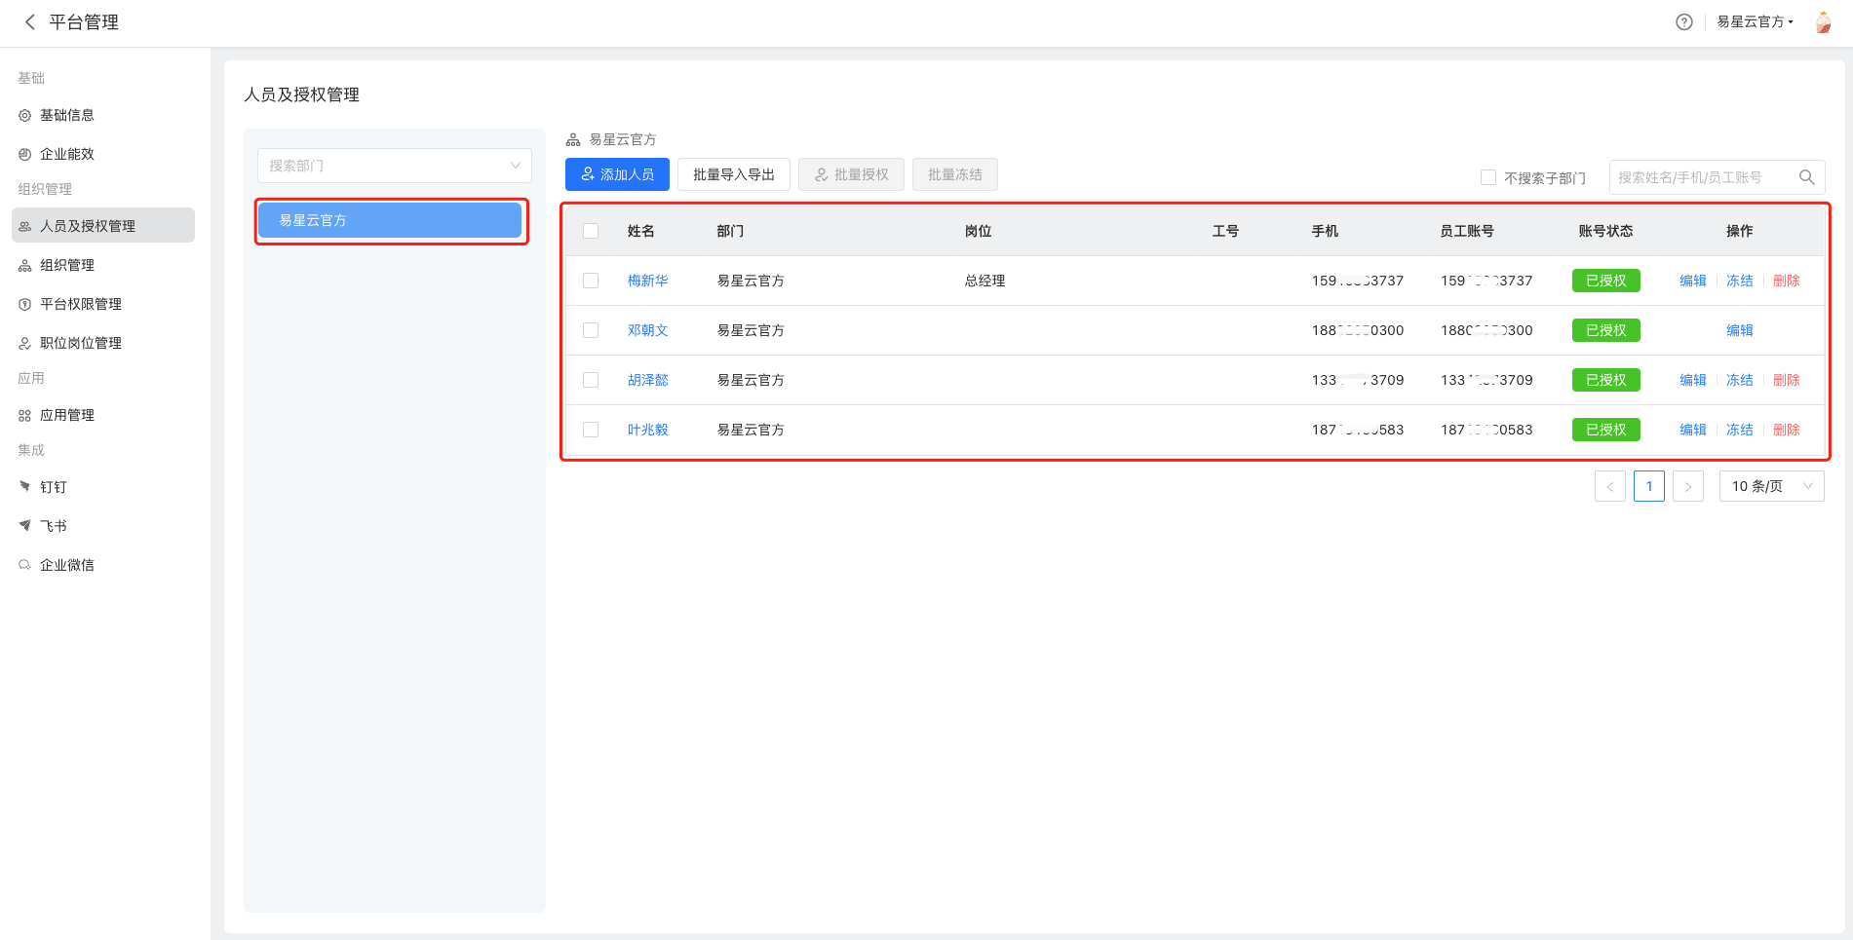
Task: Go back using the arrow beside 平台管理
Action: coord(29,21)
